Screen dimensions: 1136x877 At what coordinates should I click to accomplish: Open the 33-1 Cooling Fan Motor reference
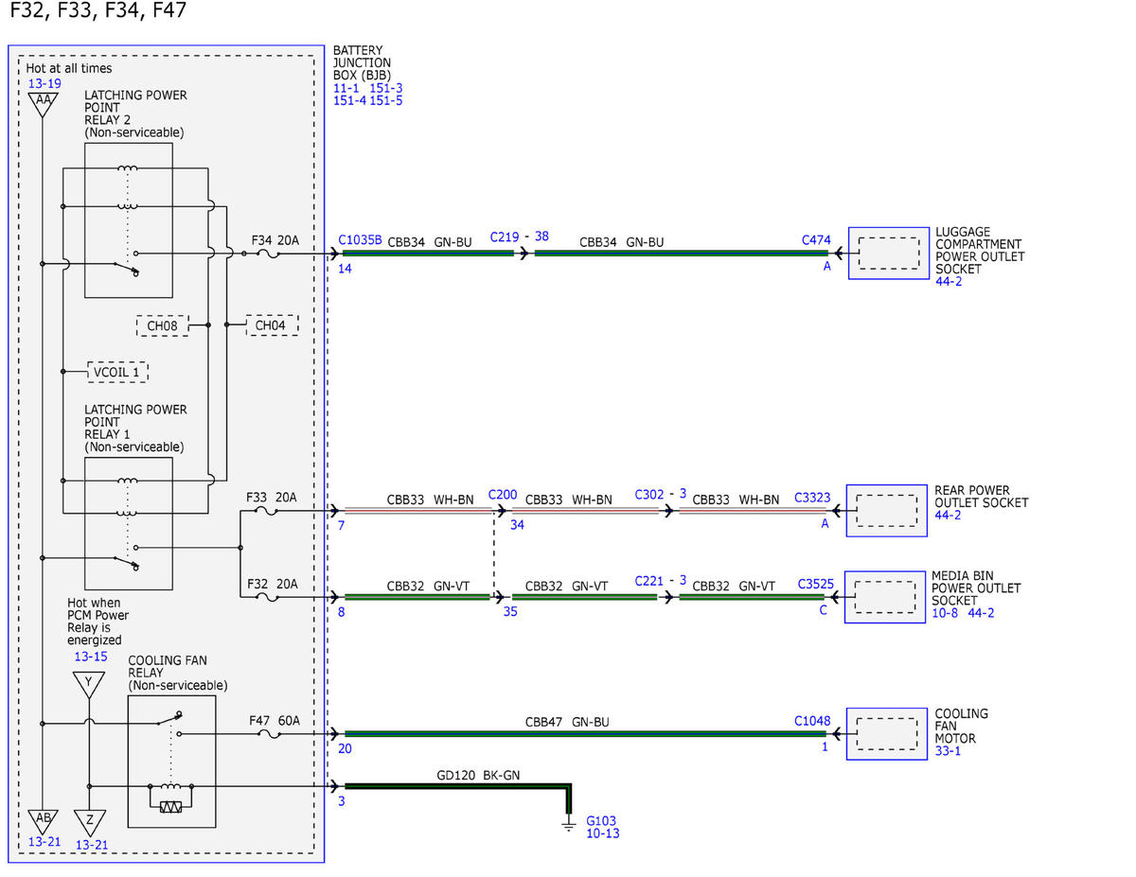949,751
